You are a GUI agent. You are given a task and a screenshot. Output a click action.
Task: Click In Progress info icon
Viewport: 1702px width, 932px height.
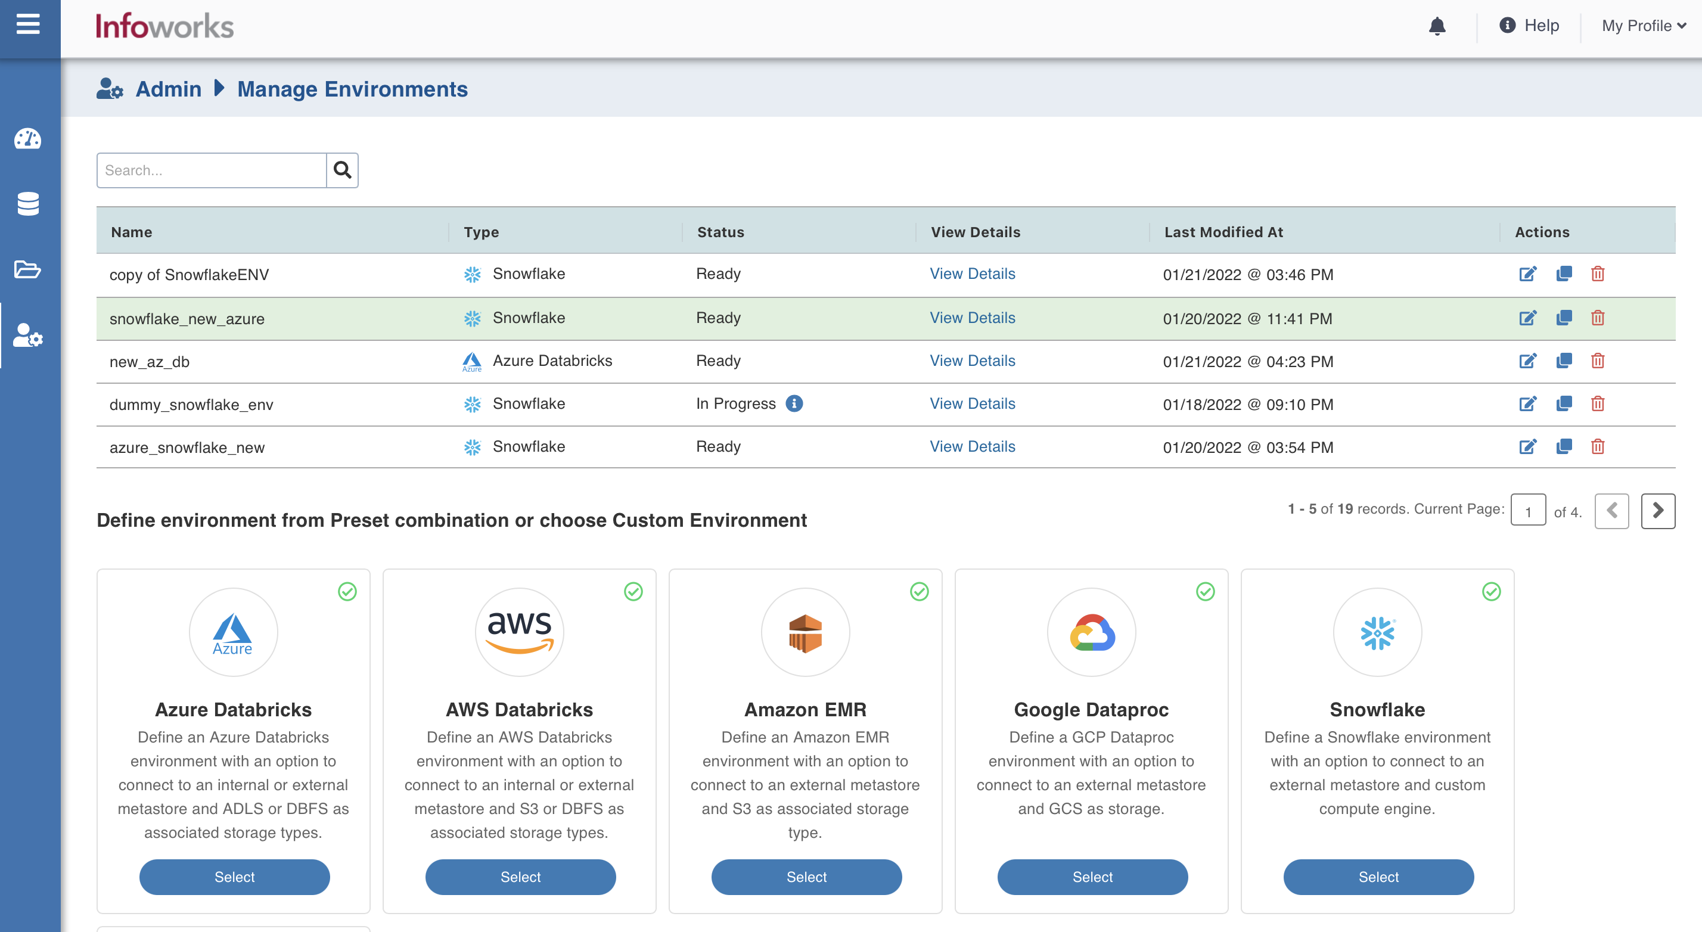(794, 403)
